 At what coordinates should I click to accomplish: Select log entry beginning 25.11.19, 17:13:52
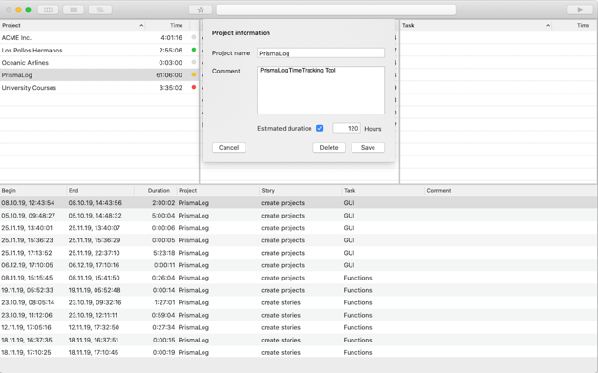299,253
